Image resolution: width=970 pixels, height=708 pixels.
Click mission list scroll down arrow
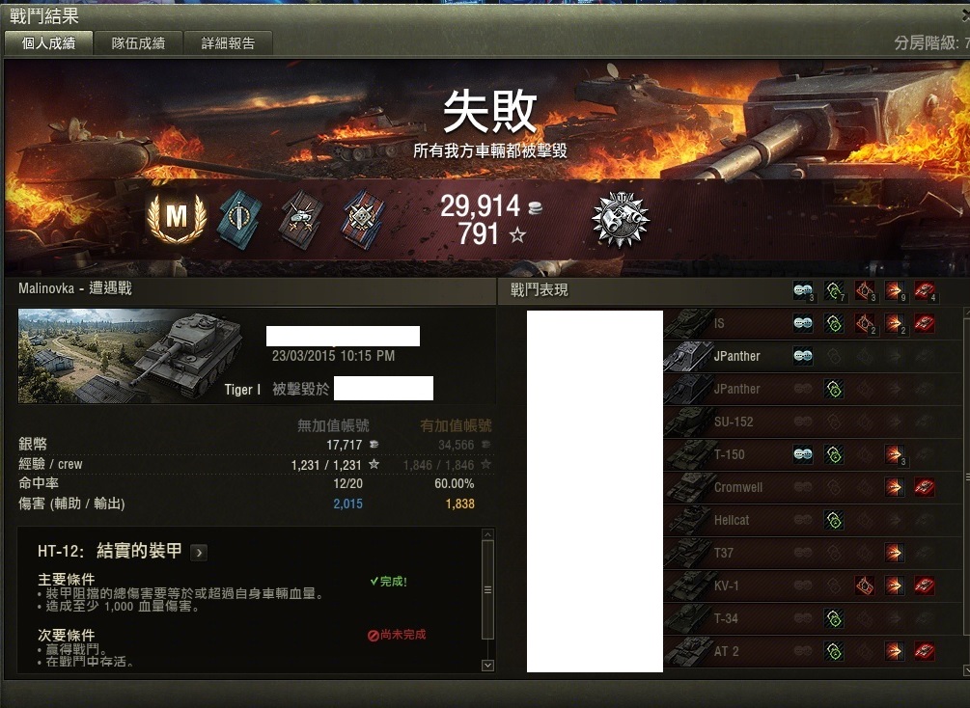click(487, 666)
